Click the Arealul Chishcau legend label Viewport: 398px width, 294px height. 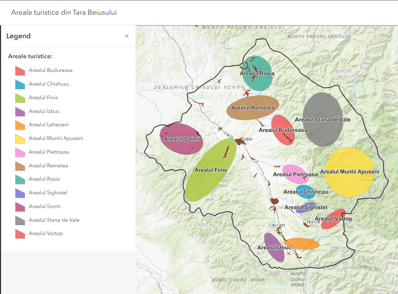click(x=49, y=84)
